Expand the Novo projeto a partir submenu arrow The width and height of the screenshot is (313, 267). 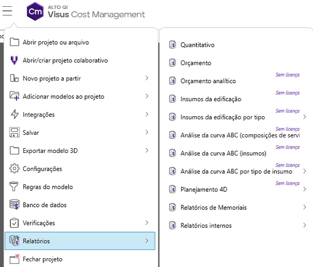(147, 78)
